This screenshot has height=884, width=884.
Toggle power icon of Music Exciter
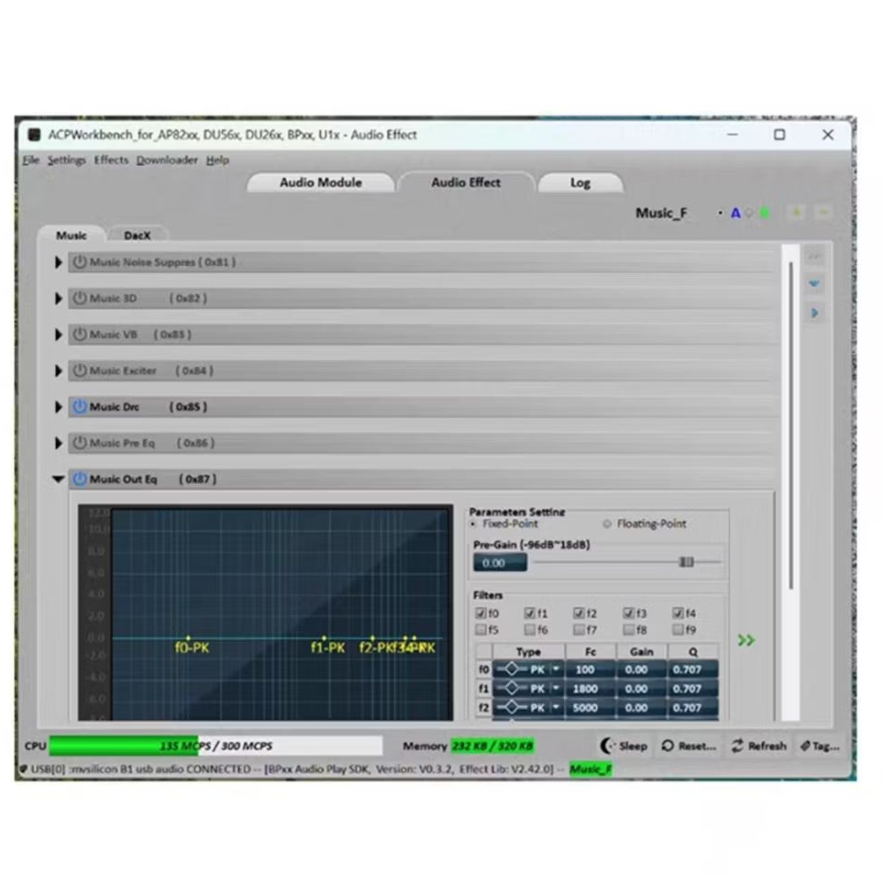click(80, 370)
